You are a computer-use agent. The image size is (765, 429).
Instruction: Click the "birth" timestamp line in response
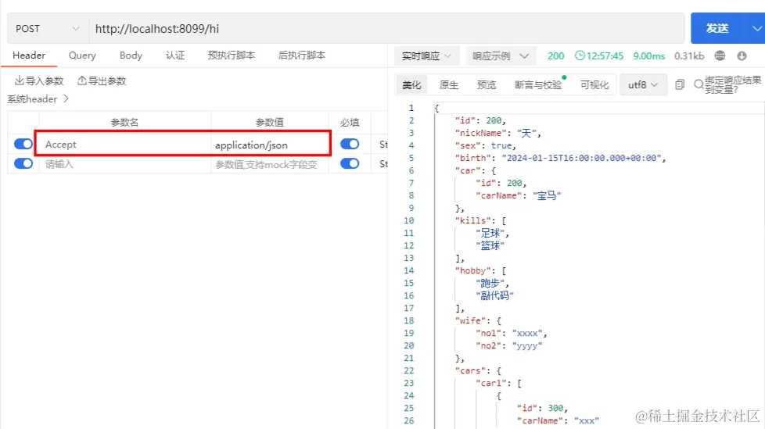click(560, 158)
